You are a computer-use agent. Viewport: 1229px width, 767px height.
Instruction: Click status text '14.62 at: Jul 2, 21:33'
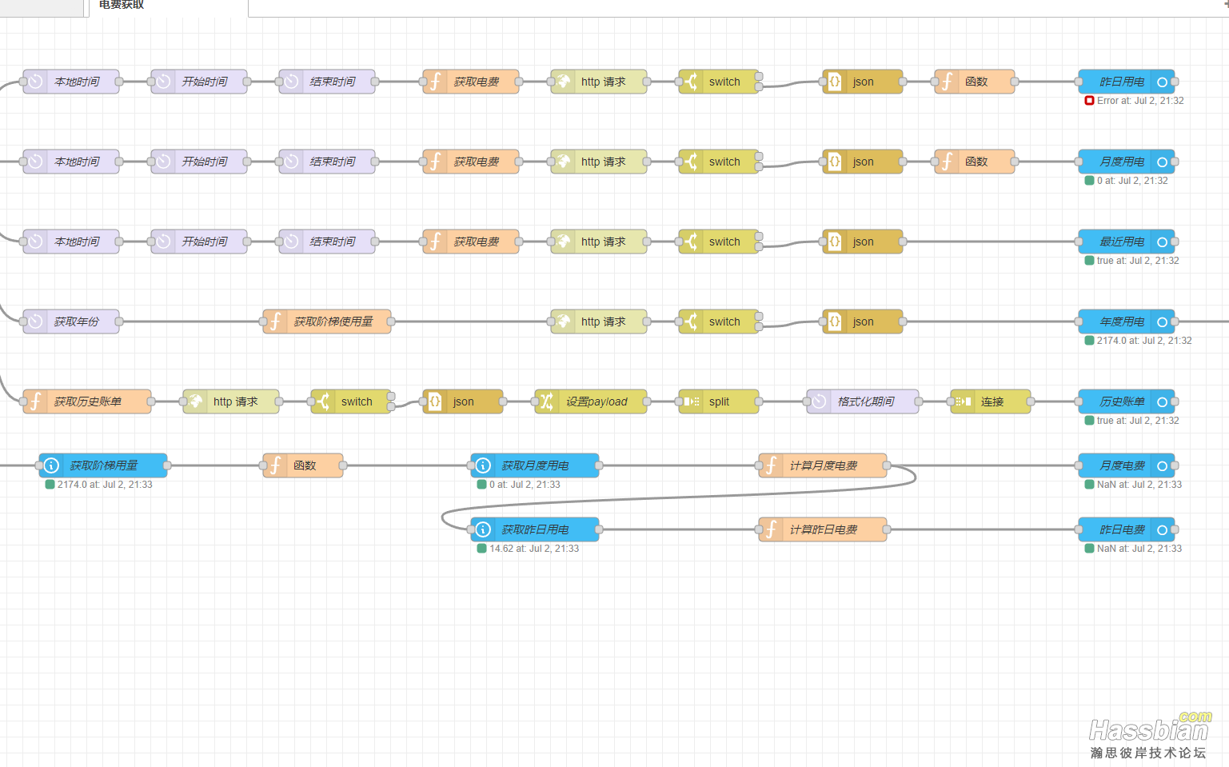pos(534,549)
